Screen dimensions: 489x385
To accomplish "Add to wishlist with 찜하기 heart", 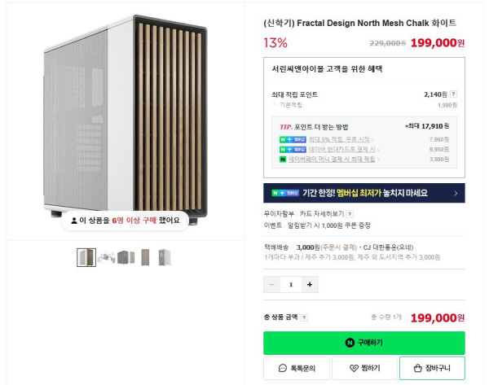I will 364,368.
